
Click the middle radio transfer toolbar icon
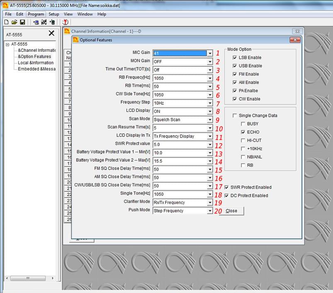point(44,22)
